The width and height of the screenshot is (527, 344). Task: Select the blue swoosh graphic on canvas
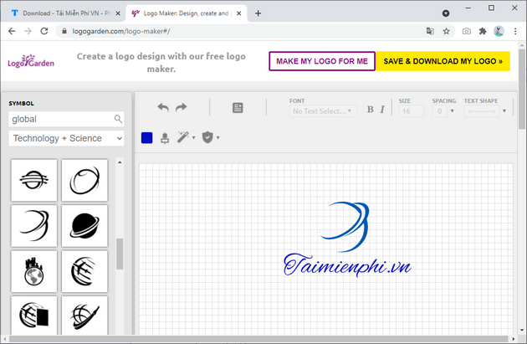345,226
